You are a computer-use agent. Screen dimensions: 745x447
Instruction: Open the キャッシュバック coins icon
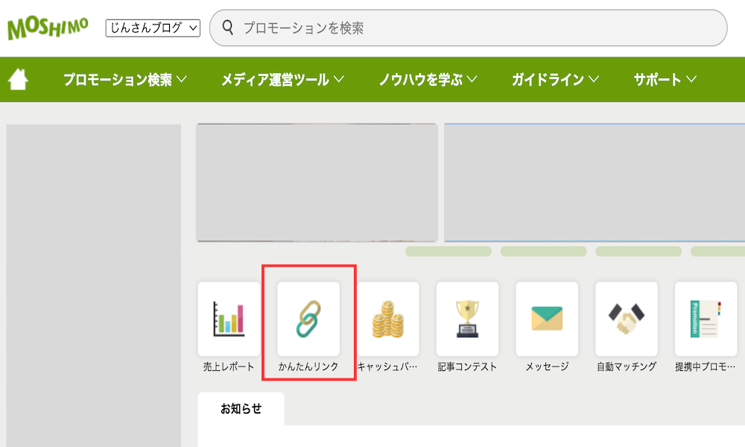tap(387, 319)
